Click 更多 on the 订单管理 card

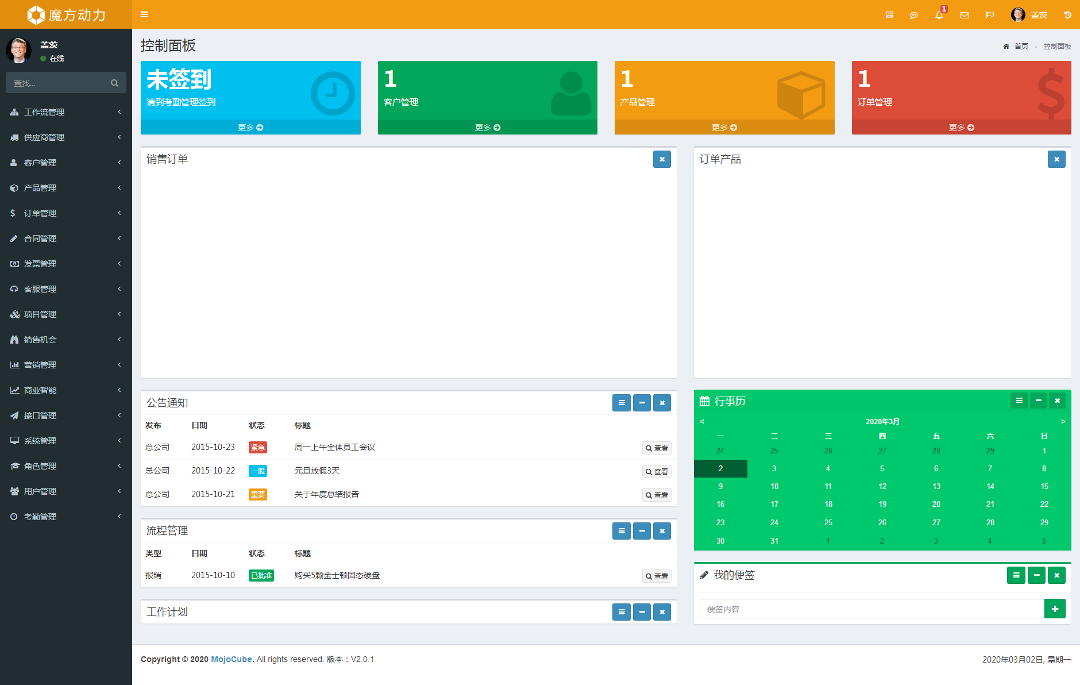click(962, 128)
